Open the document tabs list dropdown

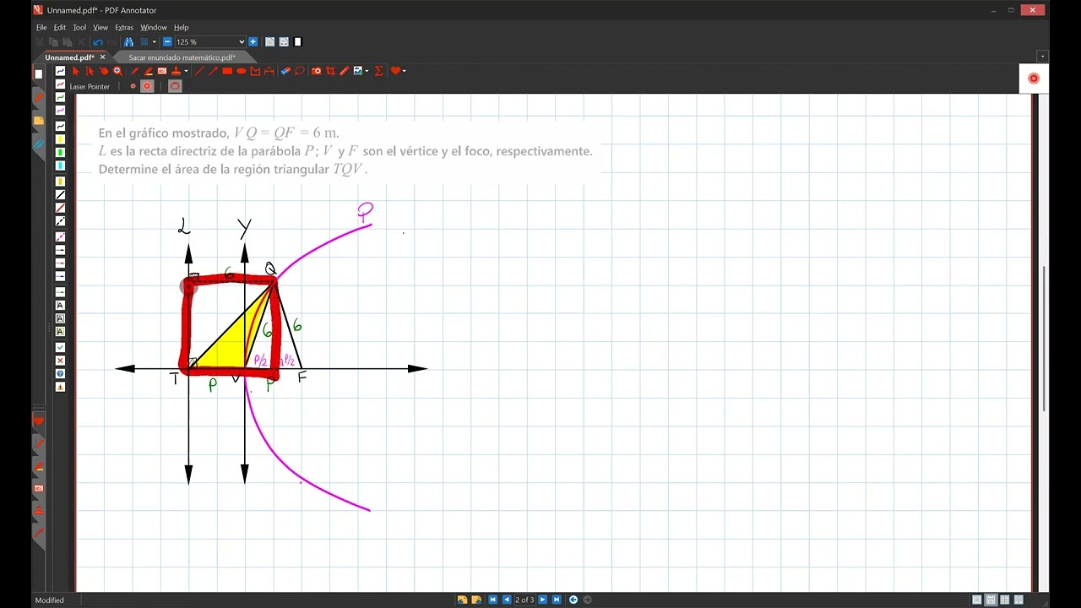(x=1043, y=57)
